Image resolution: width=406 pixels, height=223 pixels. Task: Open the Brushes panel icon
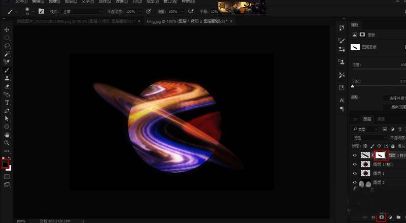pos(342,41)
